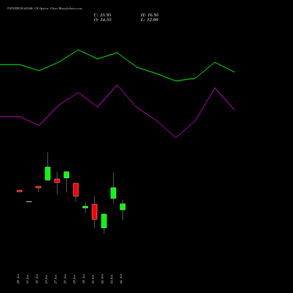293x293 pixels.
Task: Click the red candle for 29 Jan
Action: coord(76,190)
